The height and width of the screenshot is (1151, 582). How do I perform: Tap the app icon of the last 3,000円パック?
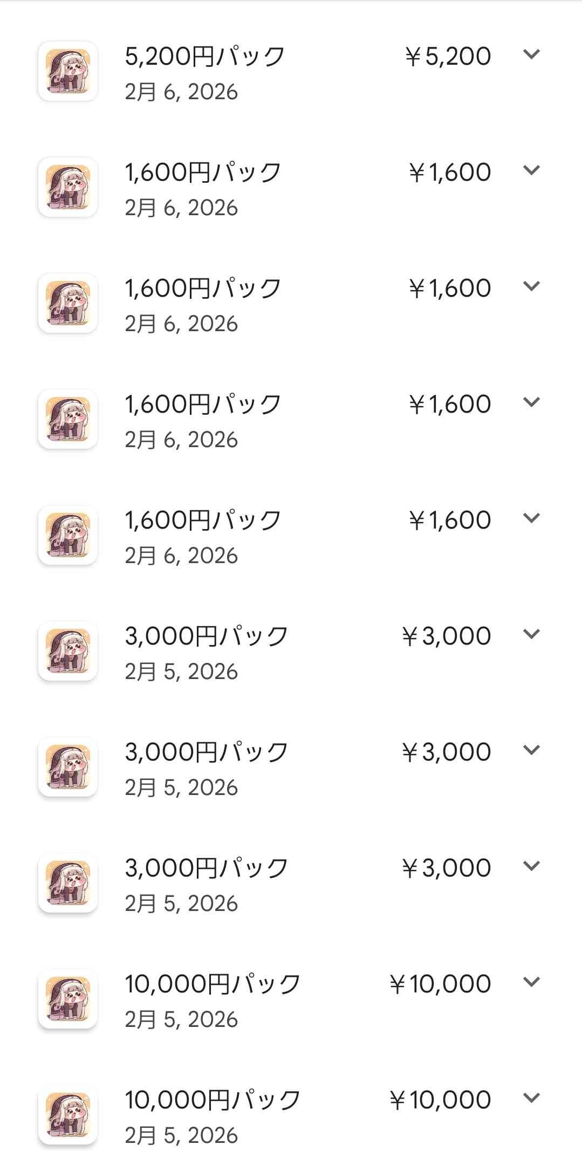pyautogui.click(x=68, y=883)
